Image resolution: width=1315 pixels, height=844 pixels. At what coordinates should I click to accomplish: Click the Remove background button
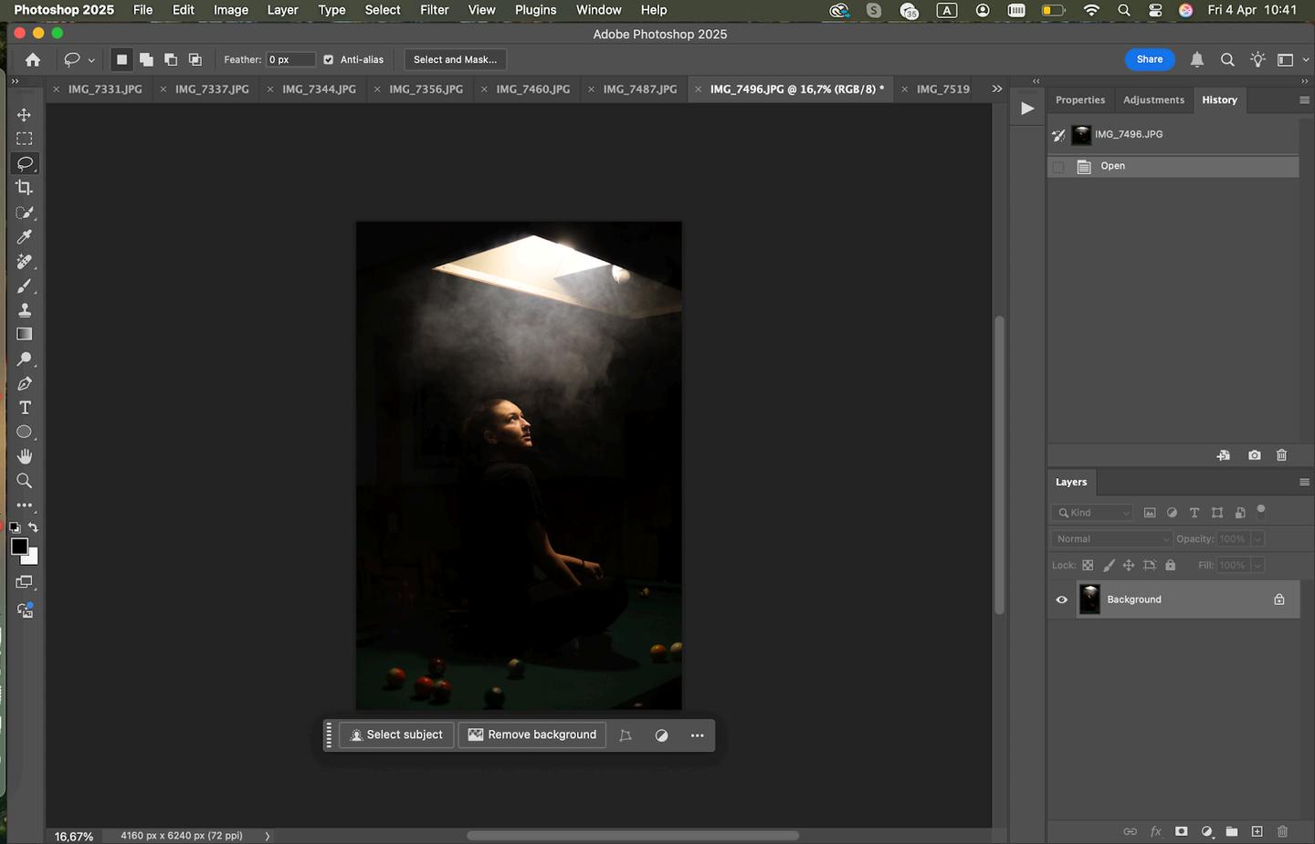(x=532, y=735)
